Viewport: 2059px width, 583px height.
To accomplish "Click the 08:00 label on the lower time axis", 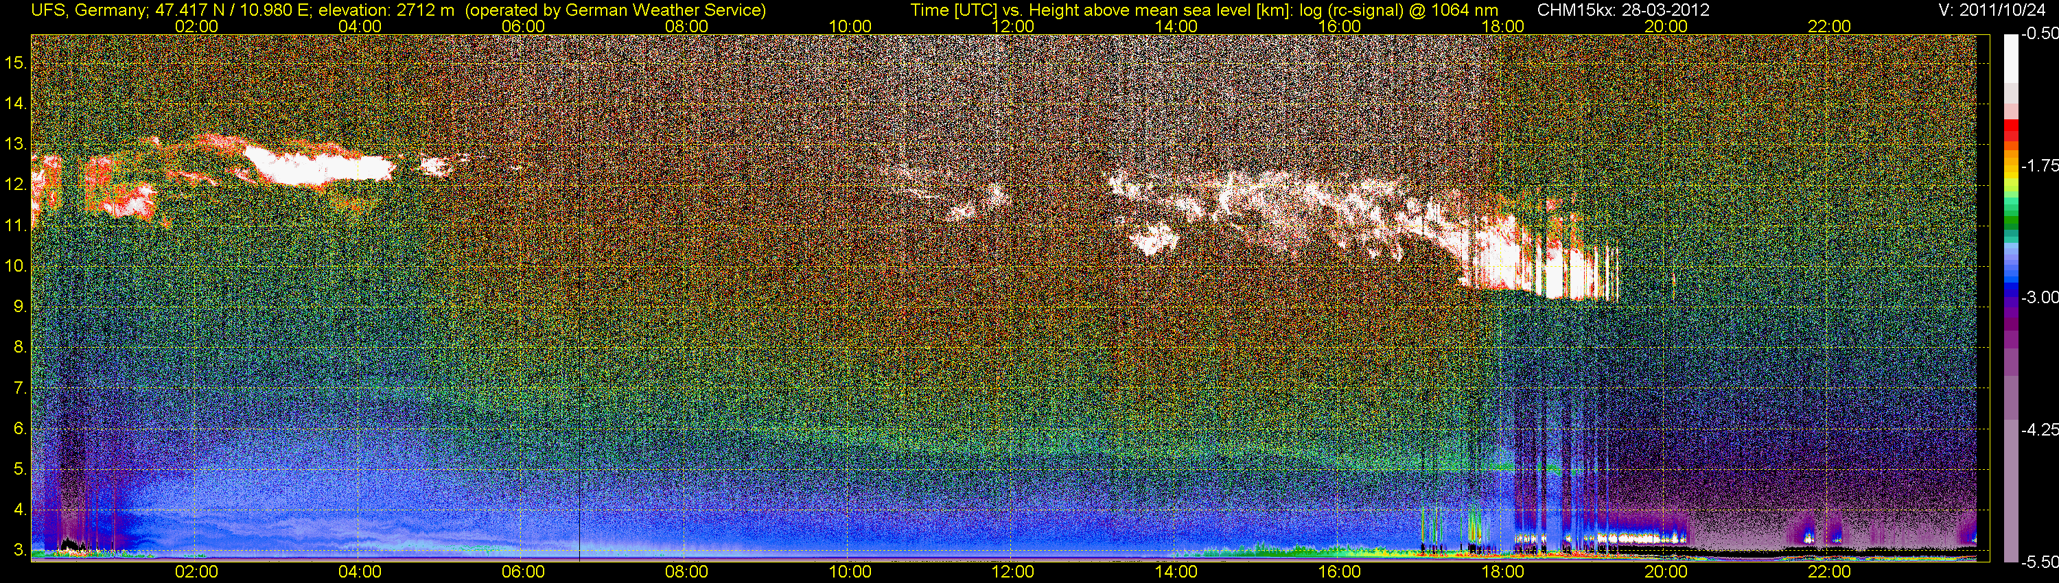I will coord(686,572).
